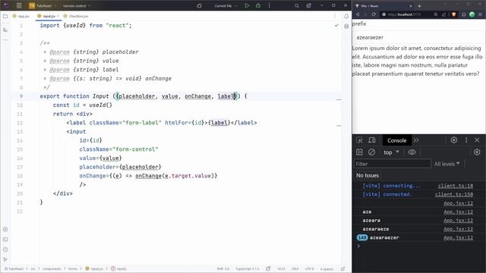The width and height of the screenshot is (486, 273).
Task: Run the current file with the play icon
Action: pos(247,5)
